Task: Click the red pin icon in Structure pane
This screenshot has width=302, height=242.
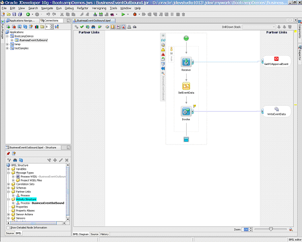Action: point(8,154)
